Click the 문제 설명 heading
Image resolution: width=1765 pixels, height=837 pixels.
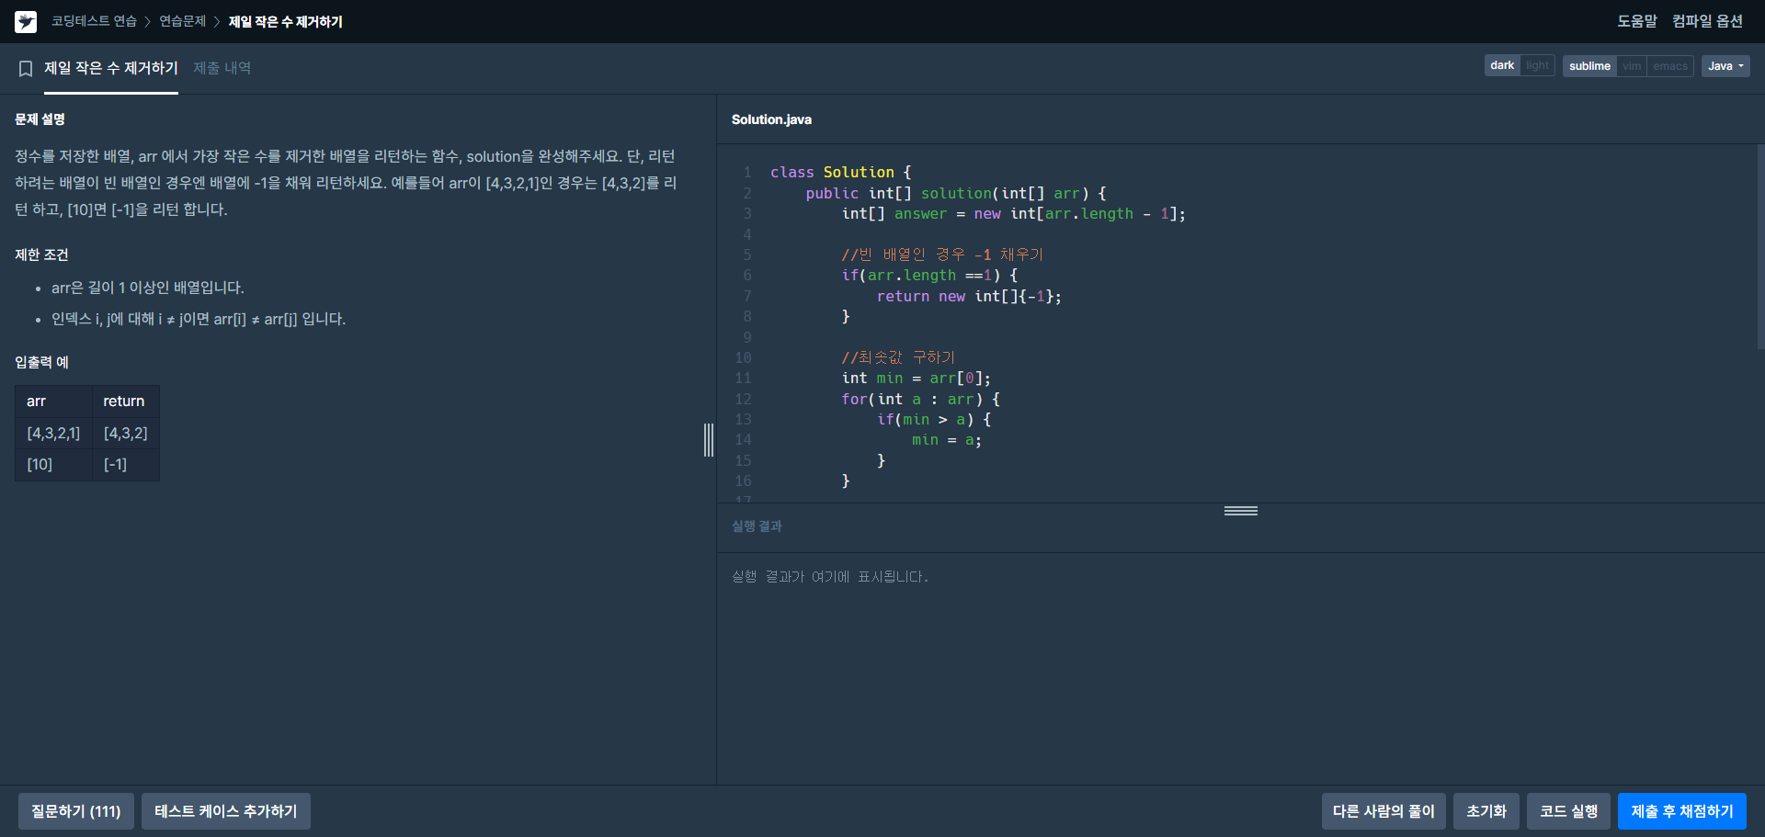click(x=40, y=119)
